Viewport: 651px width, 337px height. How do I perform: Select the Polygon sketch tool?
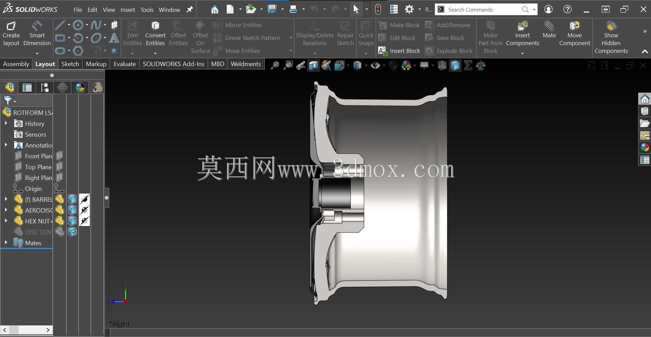[x=78, y=51]
